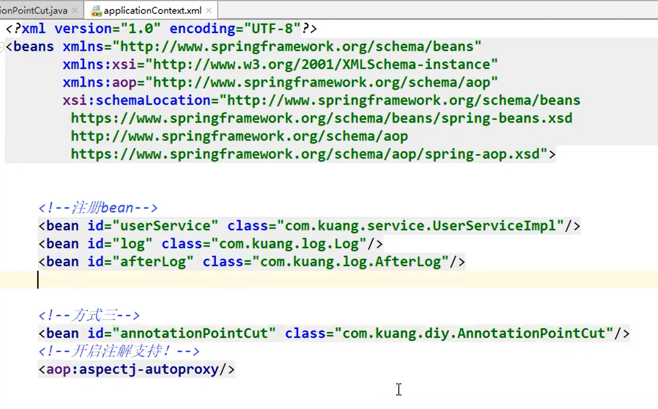This screenshot has width=658, height=409.
Task: Click the 注册bean comment line
Action: pos(98,208)
